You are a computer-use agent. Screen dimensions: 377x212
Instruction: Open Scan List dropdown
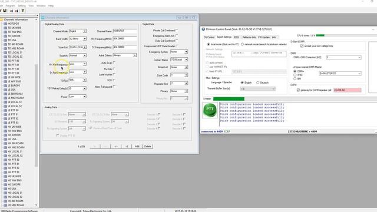pyautogui.click(x=84, y=47)
